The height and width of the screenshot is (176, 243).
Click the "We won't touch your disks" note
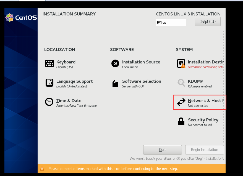pos(177,159)
